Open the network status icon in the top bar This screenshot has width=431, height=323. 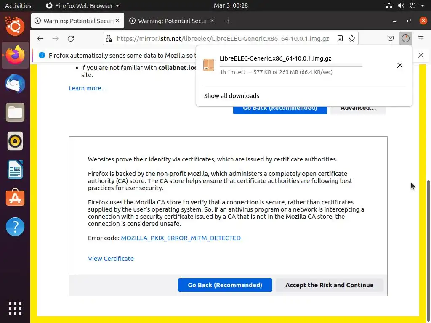coord(389,5)
